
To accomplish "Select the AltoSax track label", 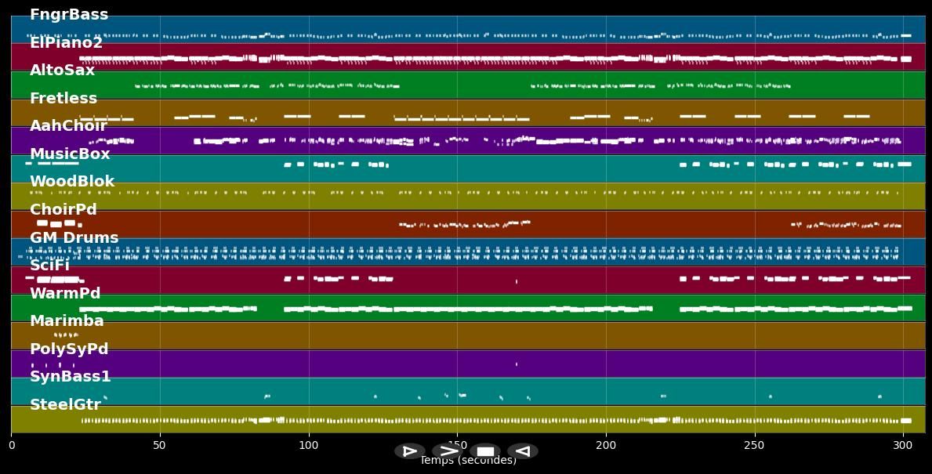I will coord(62,71).
